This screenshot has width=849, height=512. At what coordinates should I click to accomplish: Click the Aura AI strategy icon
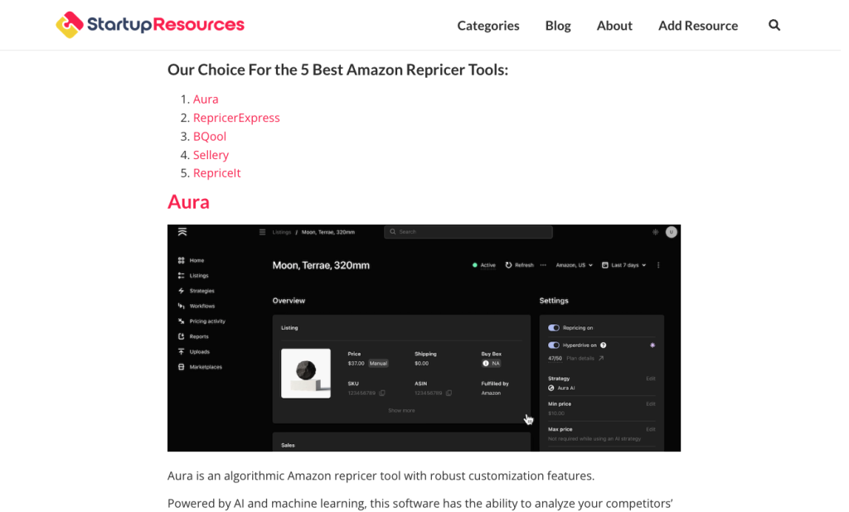point(551,388)
